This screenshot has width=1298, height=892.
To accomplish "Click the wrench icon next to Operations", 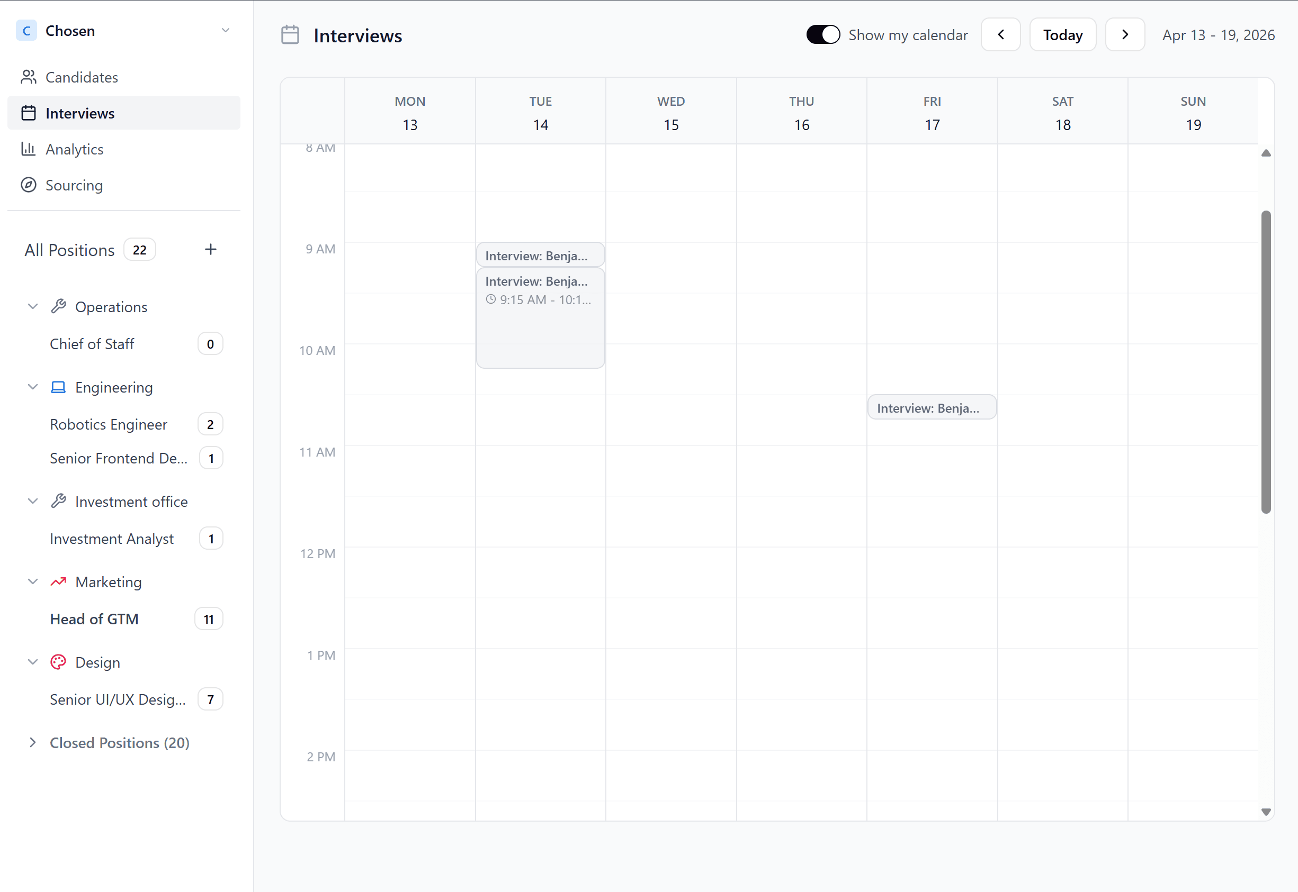I will (x=59, y=306).
